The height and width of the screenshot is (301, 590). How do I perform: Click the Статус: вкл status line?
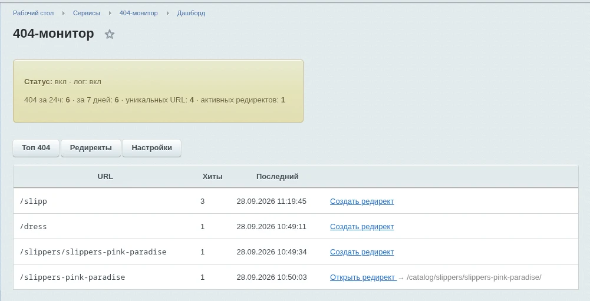[63, 82]
